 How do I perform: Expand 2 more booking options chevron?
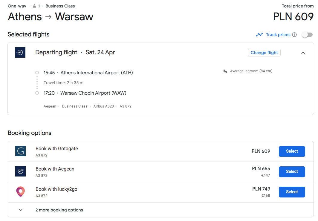(21, 210)
